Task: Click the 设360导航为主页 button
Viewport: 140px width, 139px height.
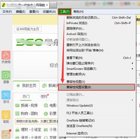Action: (28, 29)
